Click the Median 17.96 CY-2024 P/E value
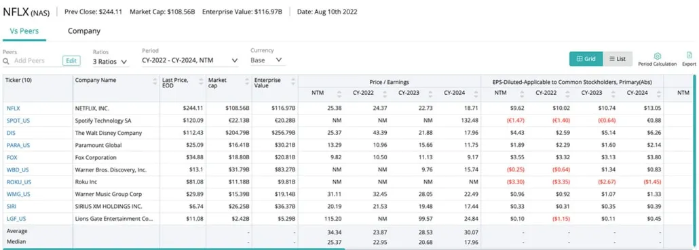 tap(471, 243)
